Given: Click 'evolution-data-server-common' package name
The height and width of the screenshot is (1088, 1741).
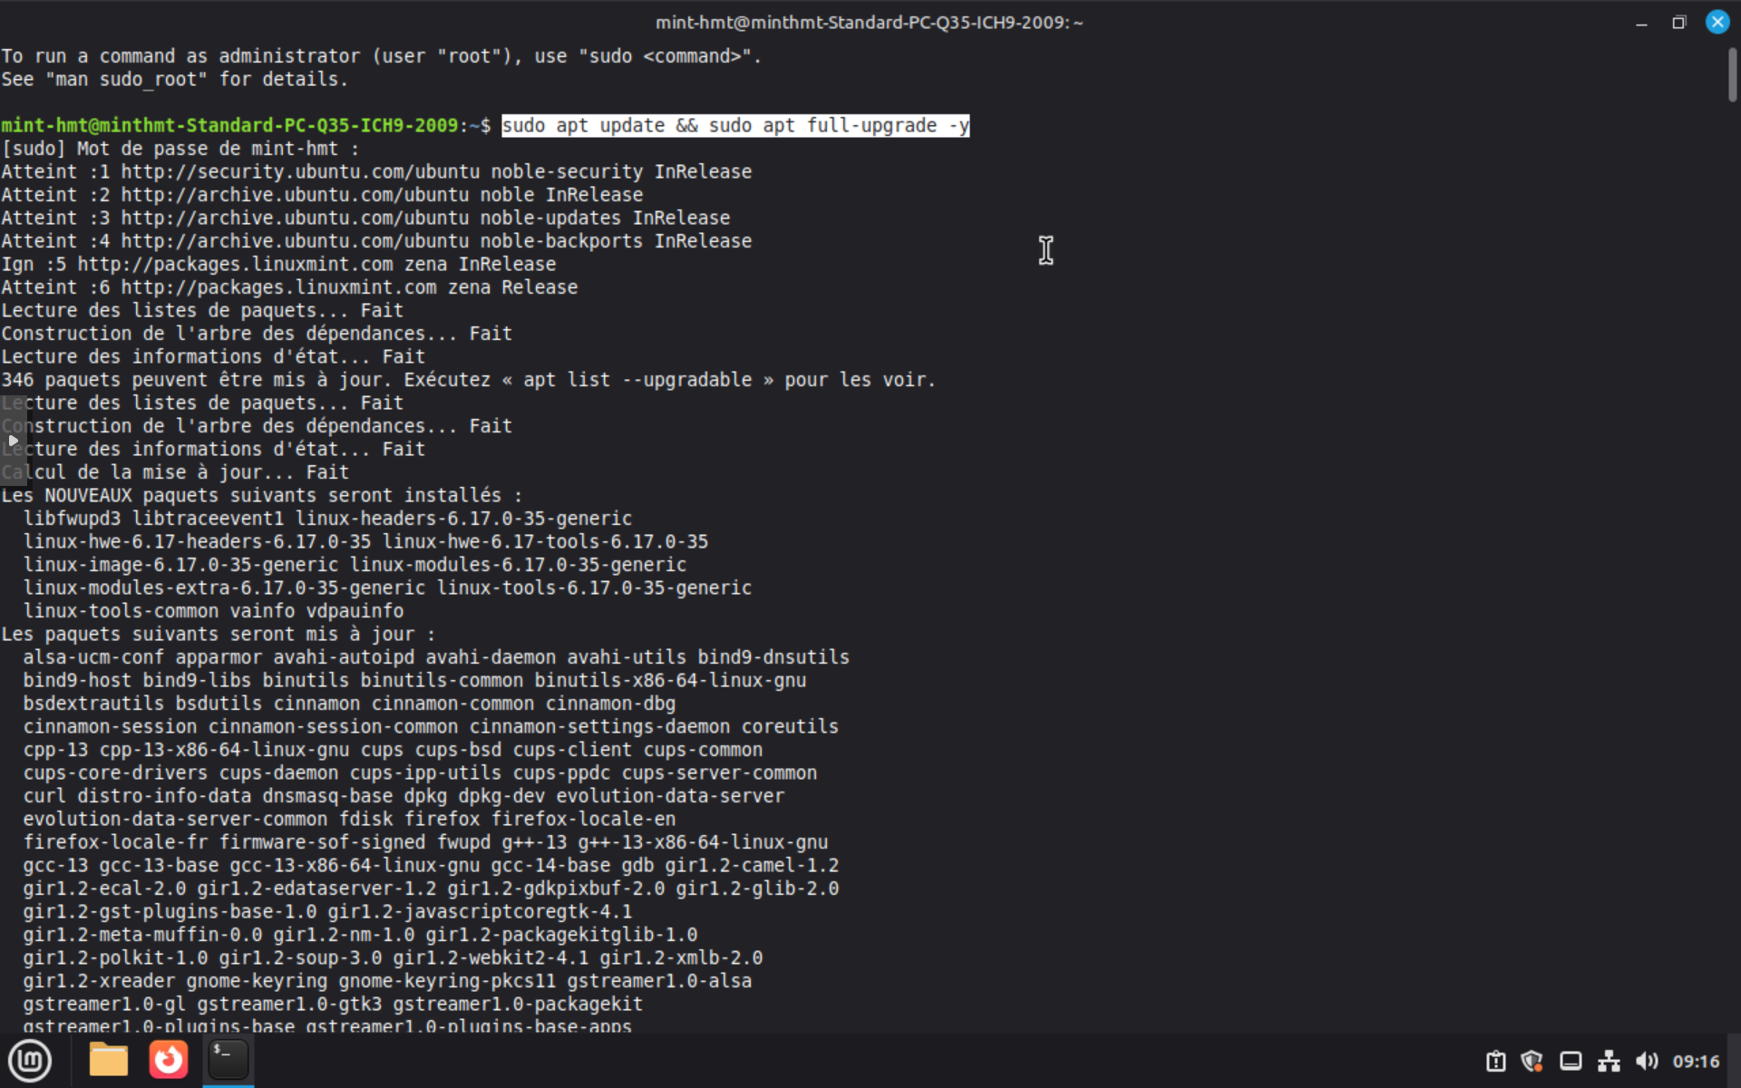Looking at the screenshot, I should 175,819.
